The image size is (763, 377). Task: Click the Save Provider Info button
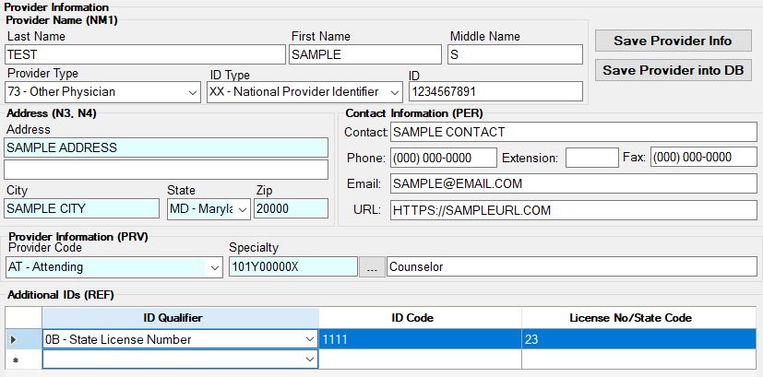[x=673, y=41]
